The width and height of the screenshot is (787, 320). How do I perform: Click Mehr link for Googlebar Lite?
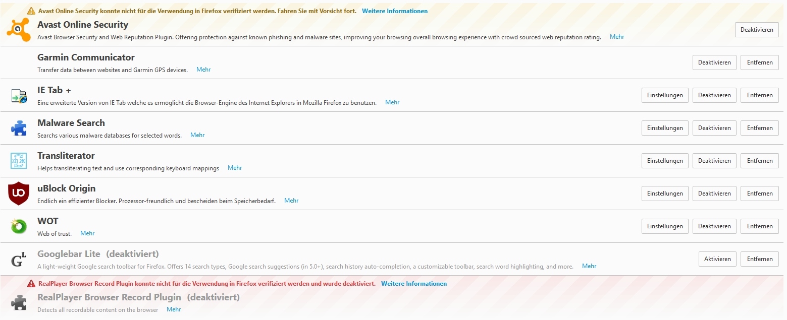589,266
